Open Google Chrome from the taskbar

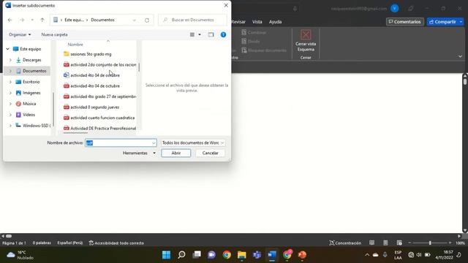tap(227, 255)
